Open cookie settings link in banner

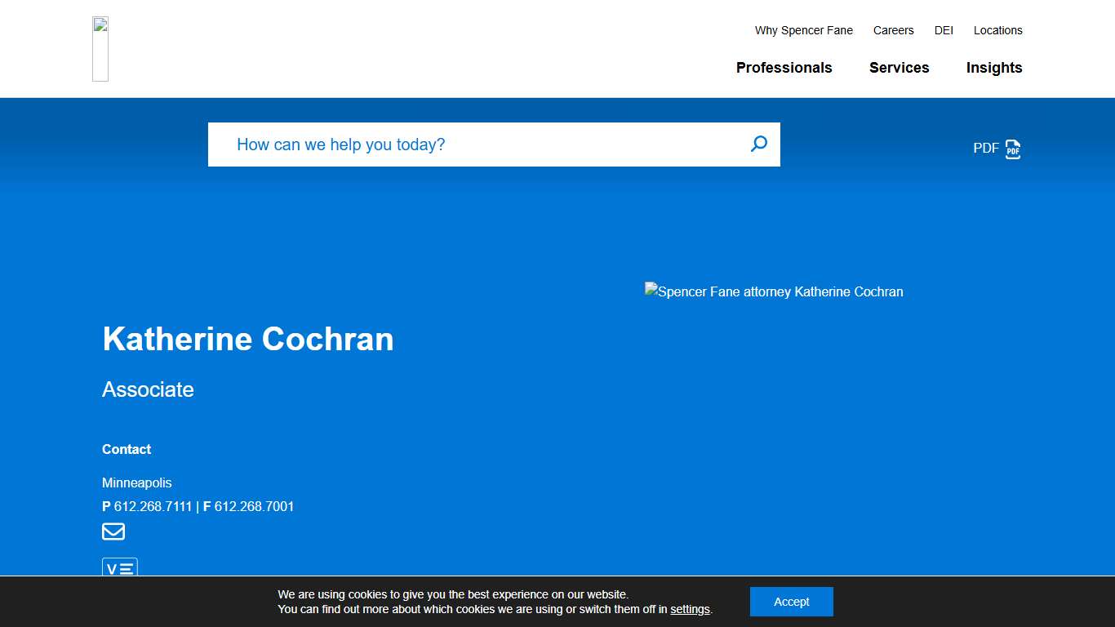pos(690,609)
